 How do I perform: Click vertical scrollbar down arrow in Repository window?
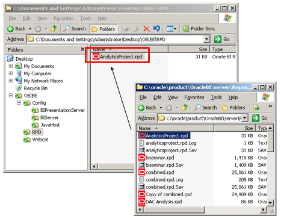270,203
